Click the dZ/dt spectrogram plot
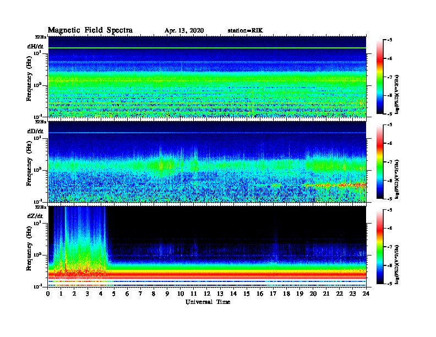 [207, 247]
